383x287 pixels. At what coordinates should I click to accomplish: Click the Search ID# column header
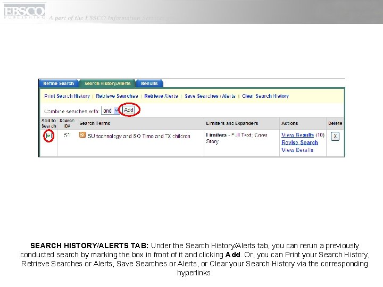pos(66,123)
